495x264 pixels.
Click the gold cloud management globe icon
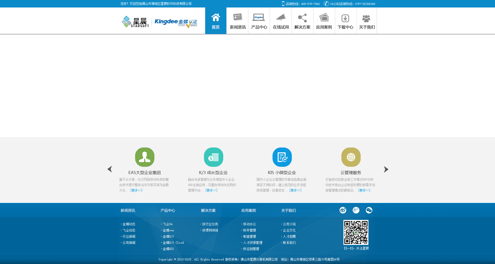pyautogui.click(x=351, y=157)
